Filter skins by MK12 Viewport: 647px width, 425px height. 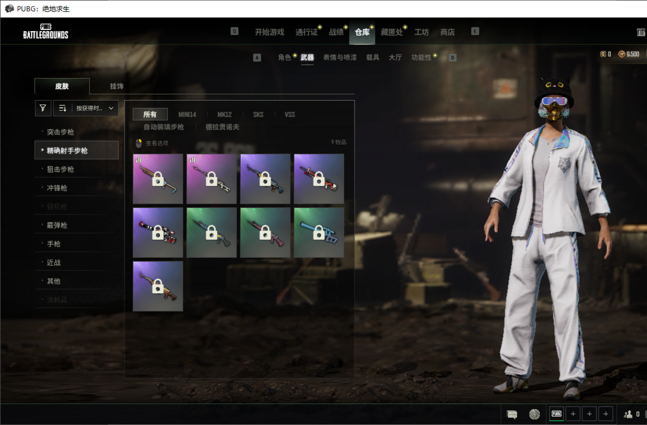click(x=225, y=114)
